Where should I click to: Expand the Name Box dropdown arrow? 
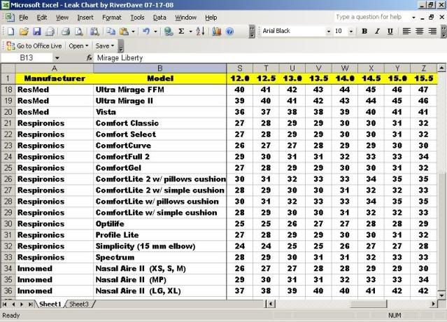pos(77,58)
